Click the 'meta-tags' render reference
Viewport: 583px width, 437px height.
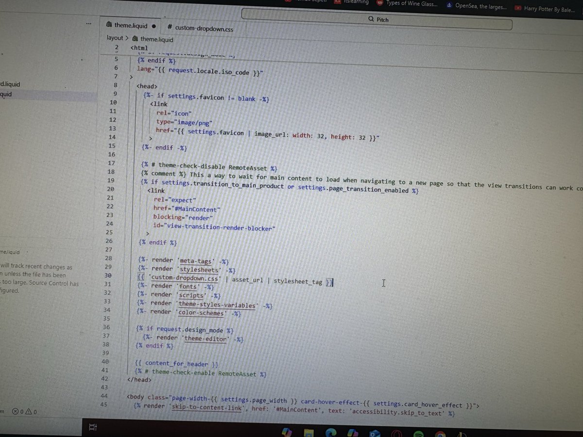197,261
